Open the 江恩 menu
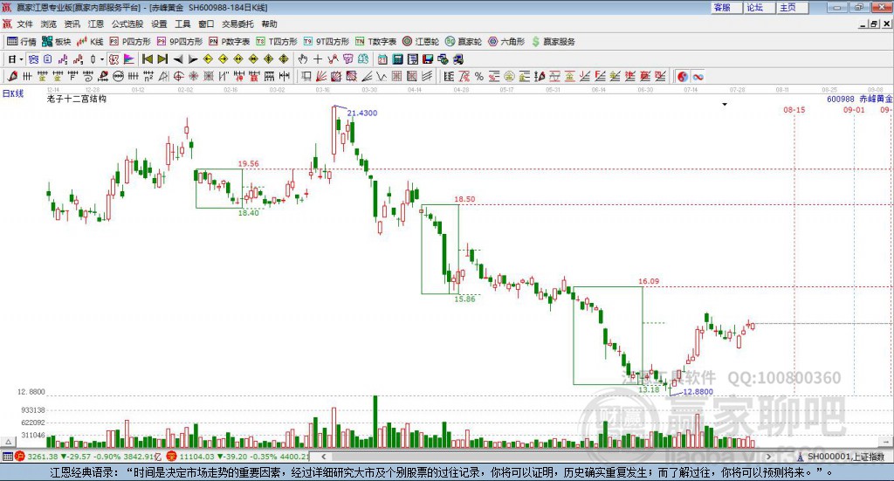This screenshot has height=481, width=894. click(x=96, y=24)
